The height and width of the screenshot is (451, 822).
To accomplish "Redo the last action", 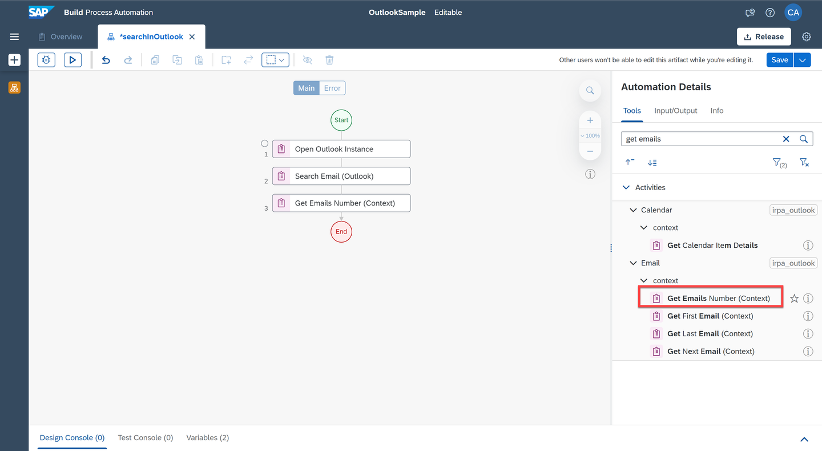I will point(128,59).
